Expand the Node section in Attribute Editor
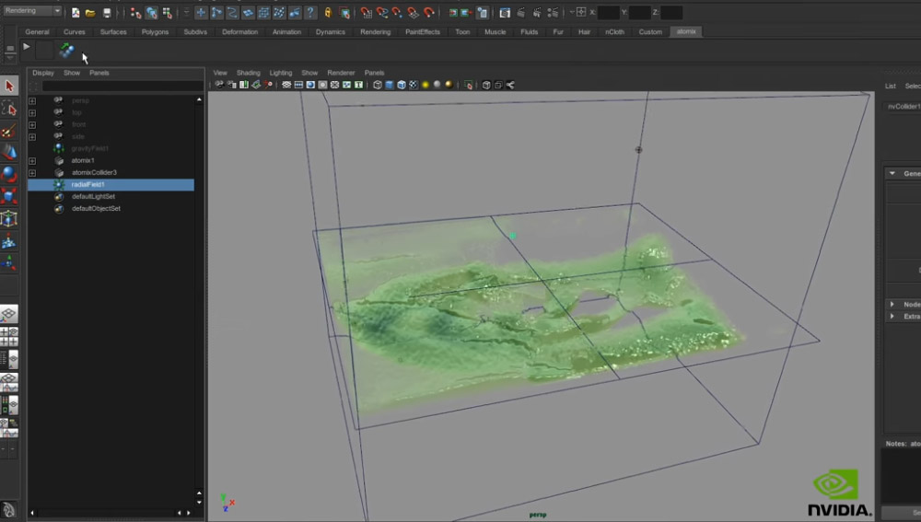921x522 pixels. tap(892, 304)
